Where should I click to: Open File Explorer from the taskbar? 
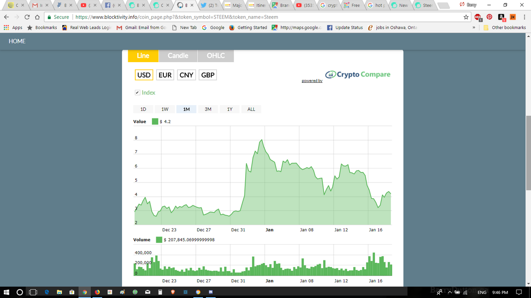(59, 292)
